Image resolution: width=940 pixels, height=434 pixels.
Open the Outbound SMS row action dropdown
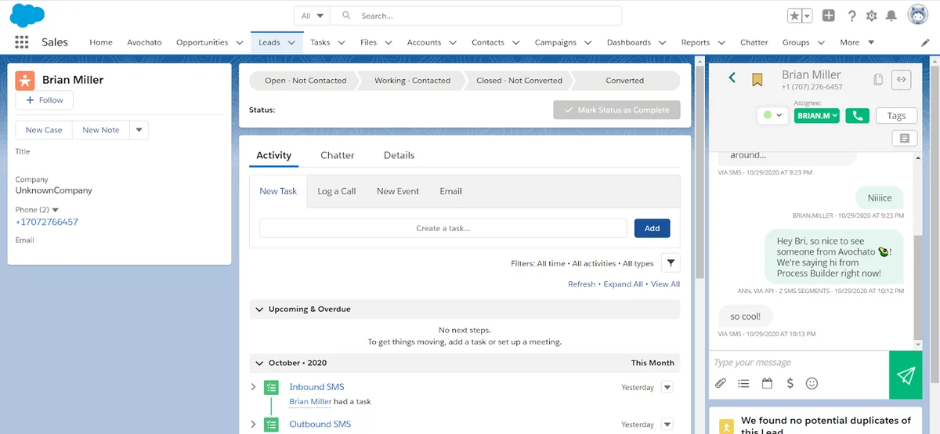coord(667,425)
